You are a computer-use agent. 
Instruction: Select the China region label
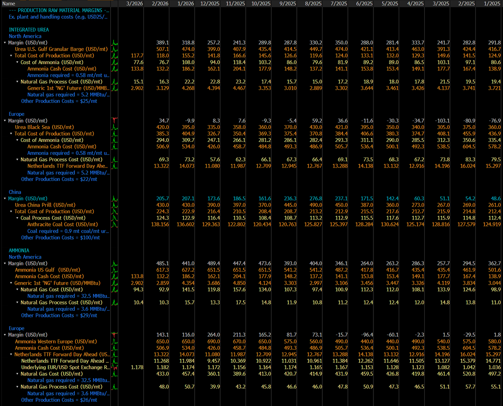coord(15,192)
